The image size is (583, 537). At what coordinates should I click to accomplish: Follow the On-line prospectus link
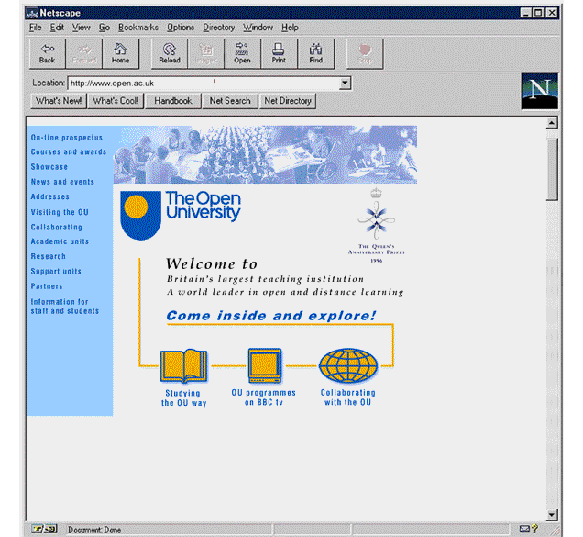coord(66,138)
